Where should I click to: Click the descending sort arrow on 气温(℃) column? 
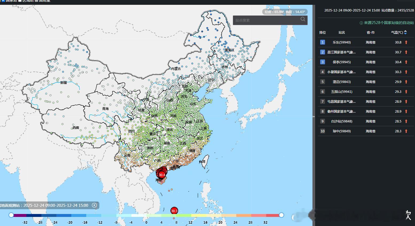point(406,33)
